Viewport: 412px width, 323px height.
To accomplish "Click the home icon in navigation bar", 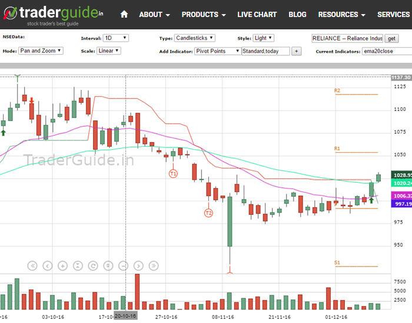I will [x=124, y=14].
